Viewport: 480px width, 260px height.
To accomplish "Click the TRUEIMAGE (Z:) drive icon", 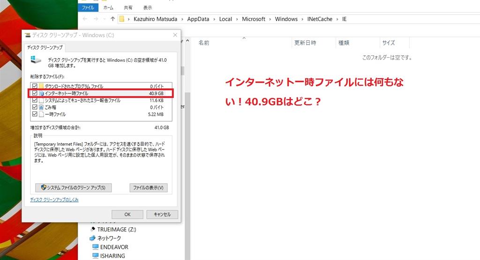I will click(93, 229).
